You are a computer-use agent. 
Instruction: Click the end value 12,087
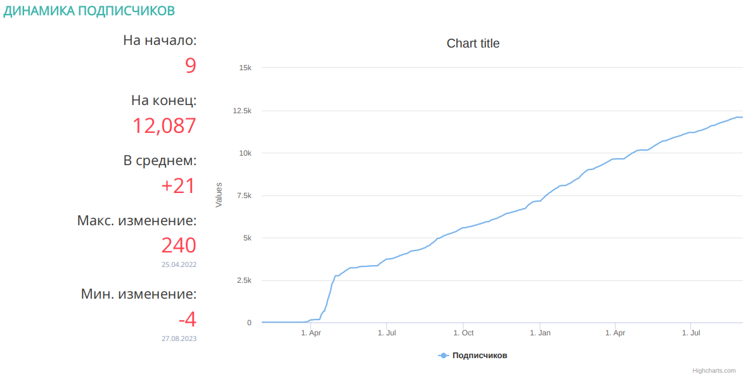pos(164,126)
